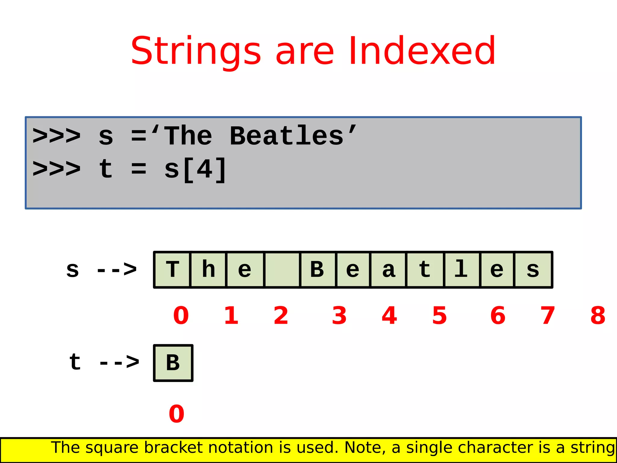Select the 'e' cell right after 'l'

[x=497, y=270]
